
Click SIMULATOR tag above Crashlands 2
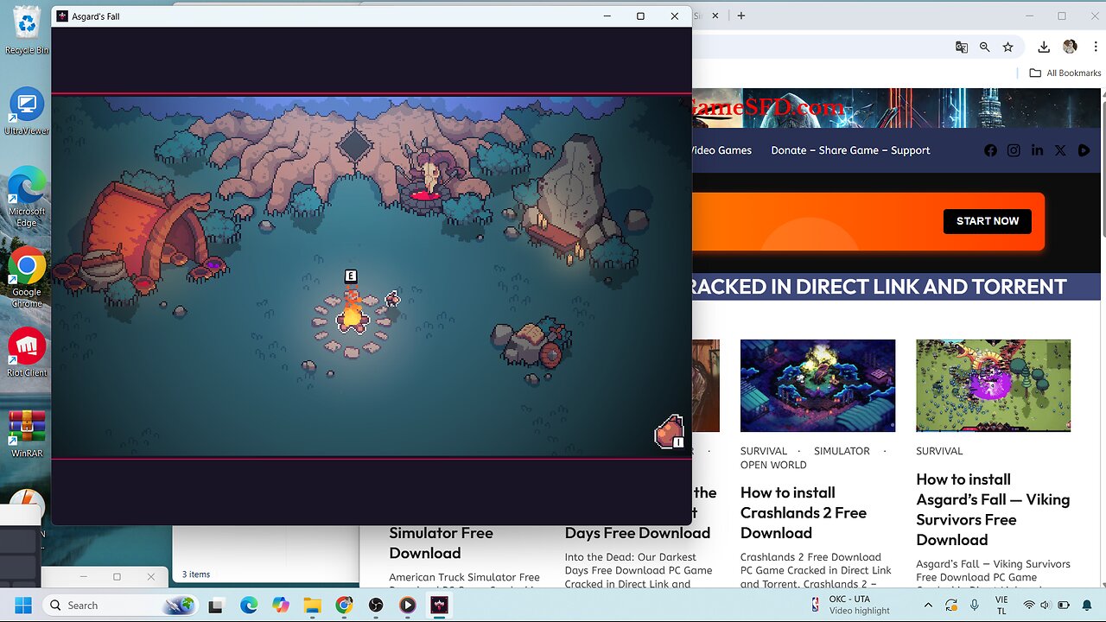coord(842,451)
